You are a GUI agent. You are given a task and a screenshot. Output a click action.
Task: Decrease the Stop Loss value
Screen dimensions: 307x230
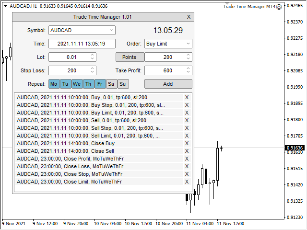pos(93,72)
